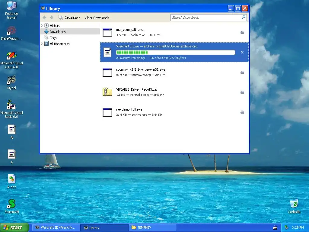Click the History clock icon
309x232 pixels.
pyautogui.click(x=46, y=25)
